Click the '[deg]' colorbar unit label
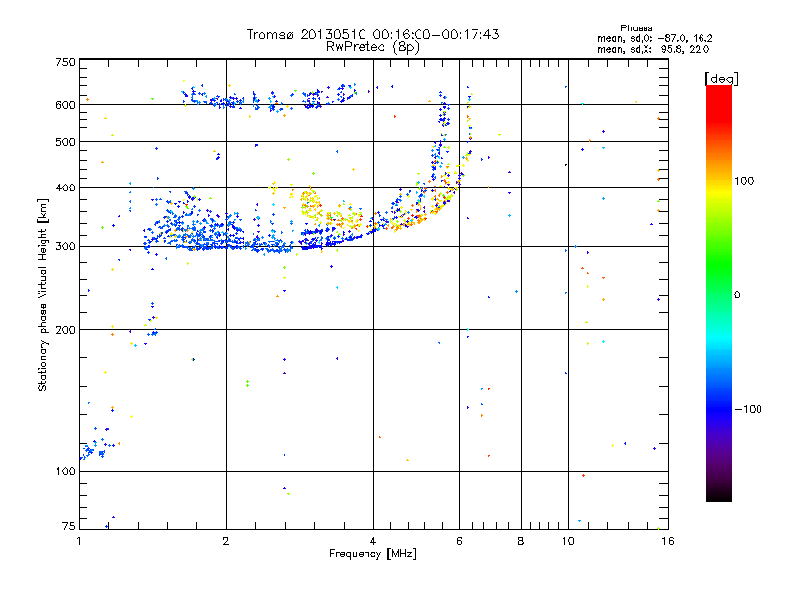The image size is (786, 589). (x=721, y=79)
